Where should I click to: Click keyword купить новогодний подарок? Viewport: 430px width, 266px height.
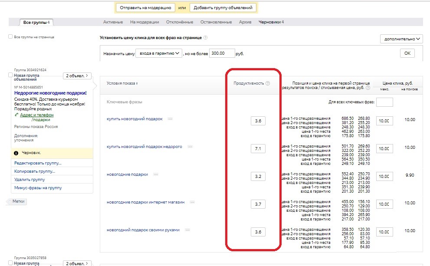coord(135,119)
